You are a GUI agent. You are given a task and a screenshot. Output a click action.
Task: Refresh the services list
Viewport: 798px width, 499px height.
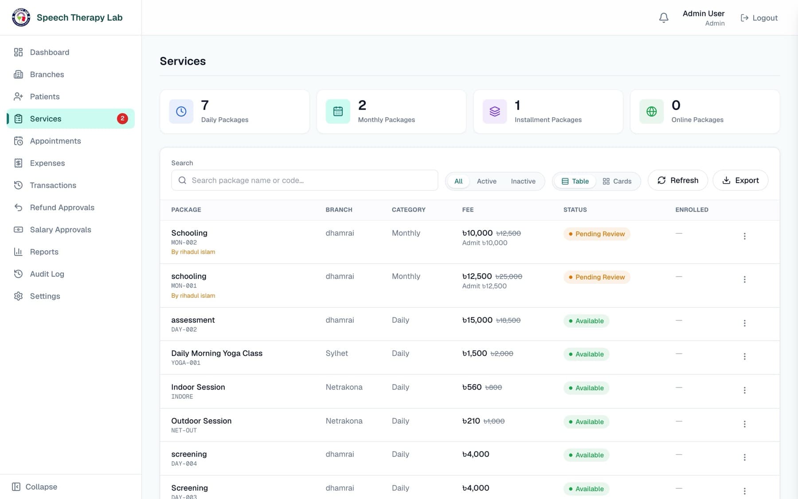[678, 181]
